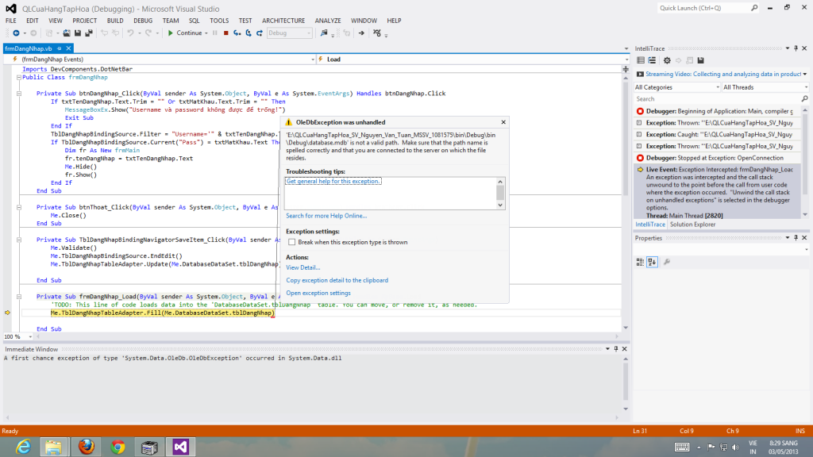Pin the Properties panel with auto-hide icon
The height and width of the screenshot is (457, 813).
coord(796,238)
